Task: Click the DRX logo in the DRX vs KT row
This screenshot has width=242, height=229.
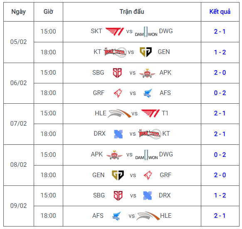Action: (118, 134)
